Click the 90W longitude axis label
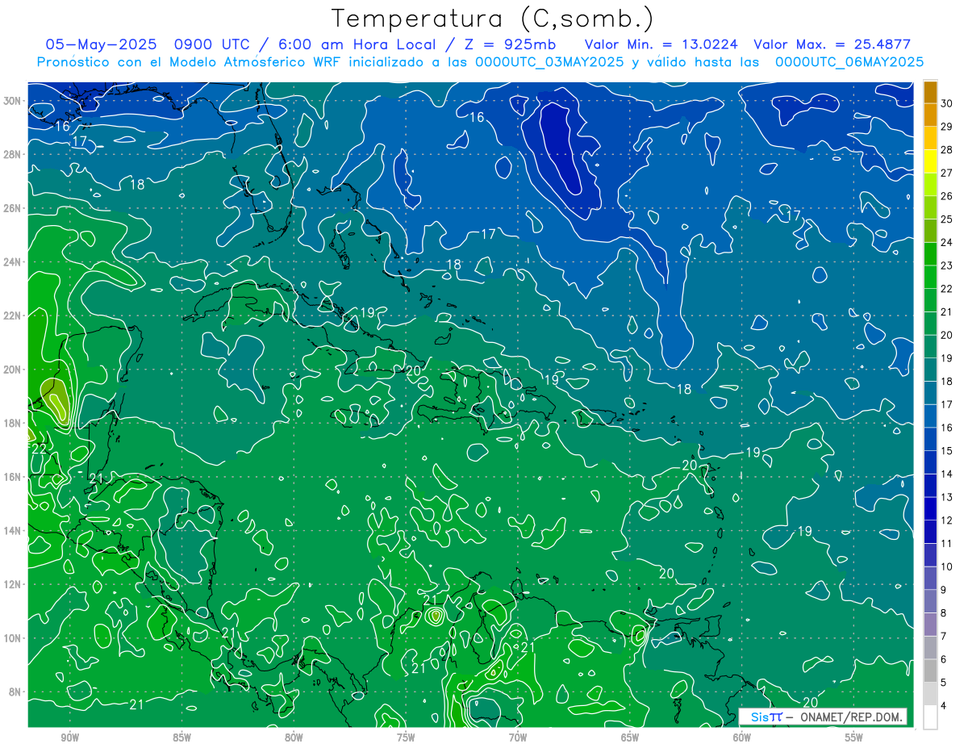Screen dimensions: 968x748 pyautogui.click(x=69, y=738)
